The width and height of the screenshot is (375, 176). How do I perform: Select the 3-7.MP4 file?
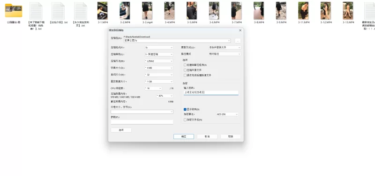tap(236, 11)
